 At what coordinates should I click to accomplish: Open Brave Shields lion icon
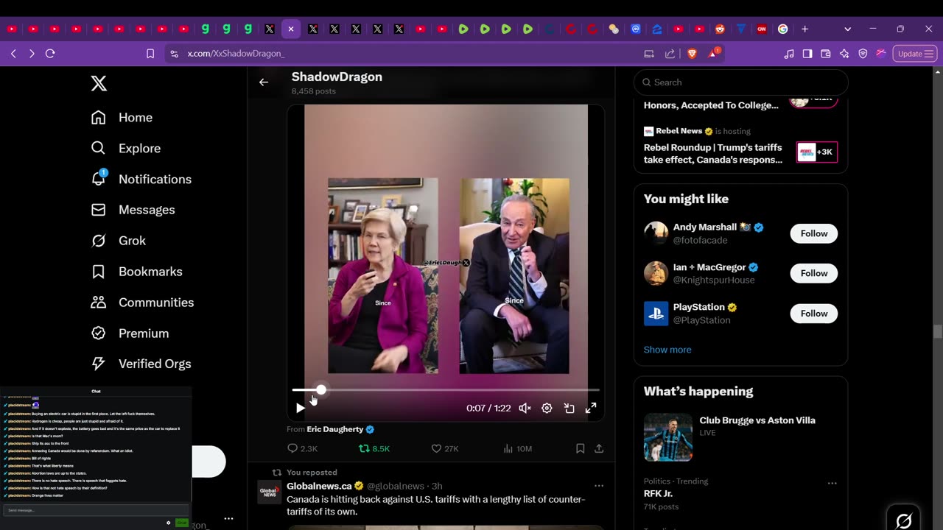pos(692,54)
